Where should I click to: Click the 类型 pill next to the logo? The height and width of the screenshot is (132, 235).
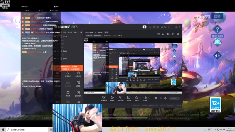75,27
